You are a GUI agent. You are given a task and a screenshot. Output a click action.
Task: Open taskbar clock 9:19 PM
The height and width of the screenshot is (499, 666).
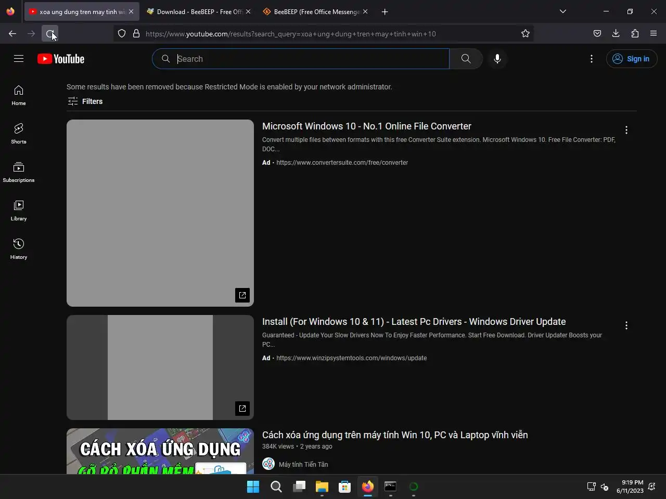[x=630, y=487]
